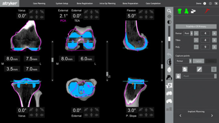Increase the Tibia size with plus
219x123 pixels.
coord(214,40)
